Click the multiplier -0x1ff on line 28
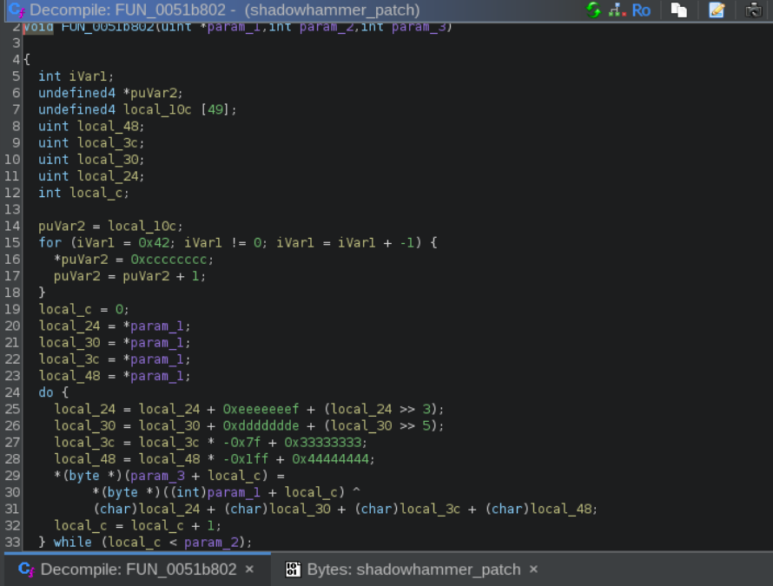This screenshot has width=773, height=586. click(246, 459)
